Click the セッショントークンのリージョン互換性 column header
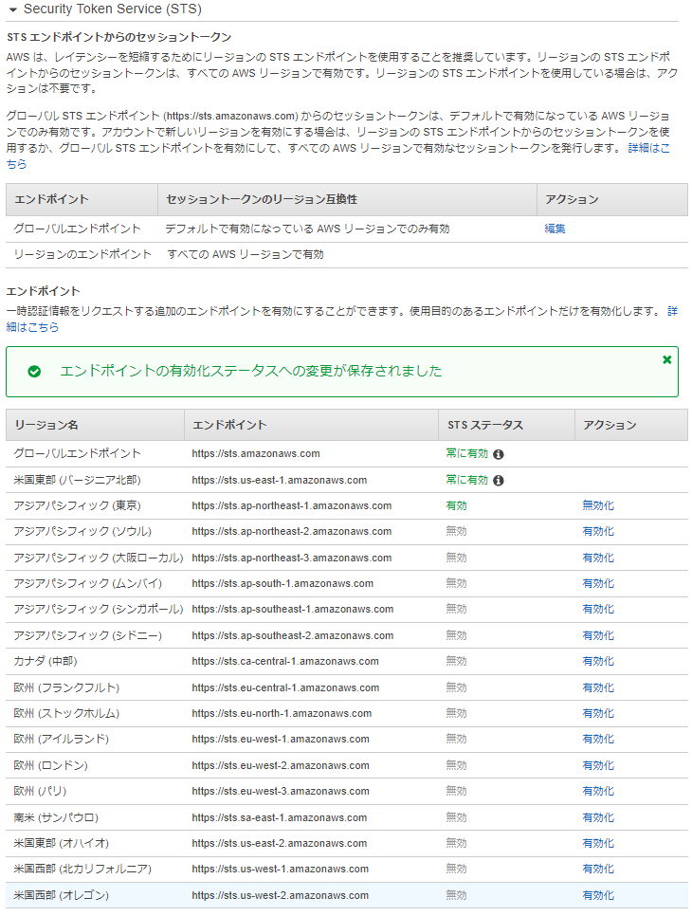 [347, 200]
